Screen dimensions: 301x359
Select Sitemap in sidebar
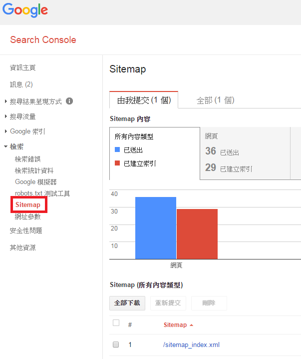[28, 204]
